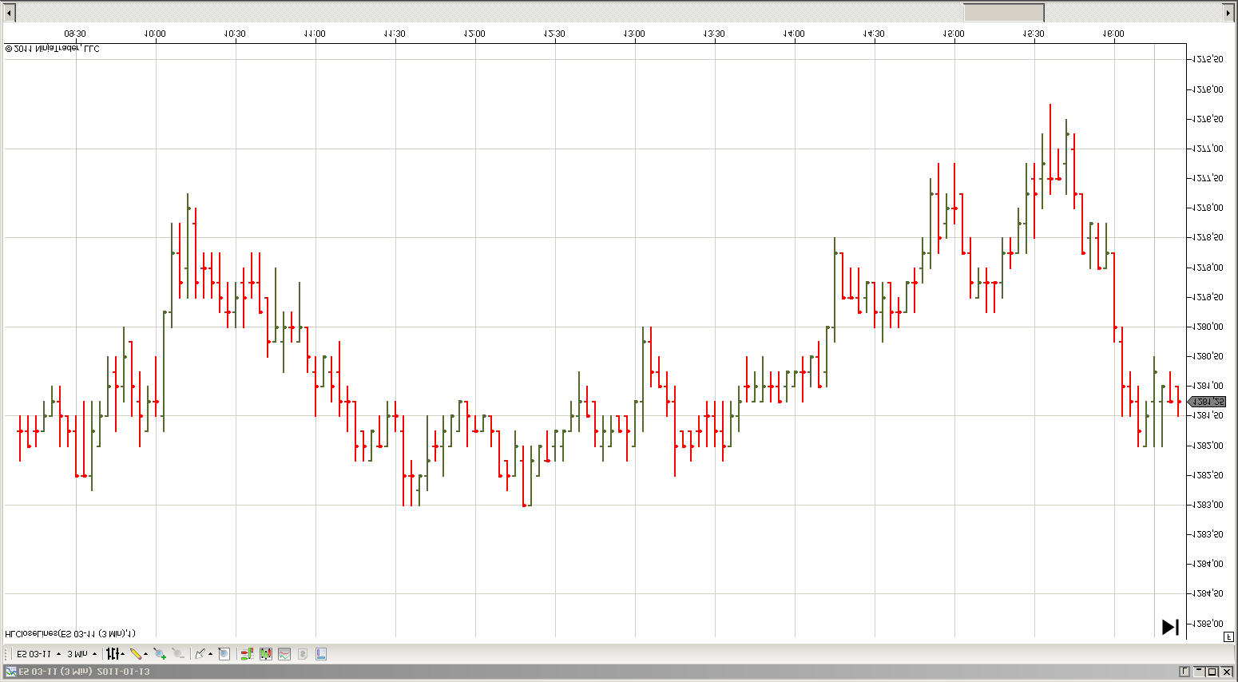1238x682 pixels.
Task: Click the current price marker 1281.25
Action: pos(1207,402)
